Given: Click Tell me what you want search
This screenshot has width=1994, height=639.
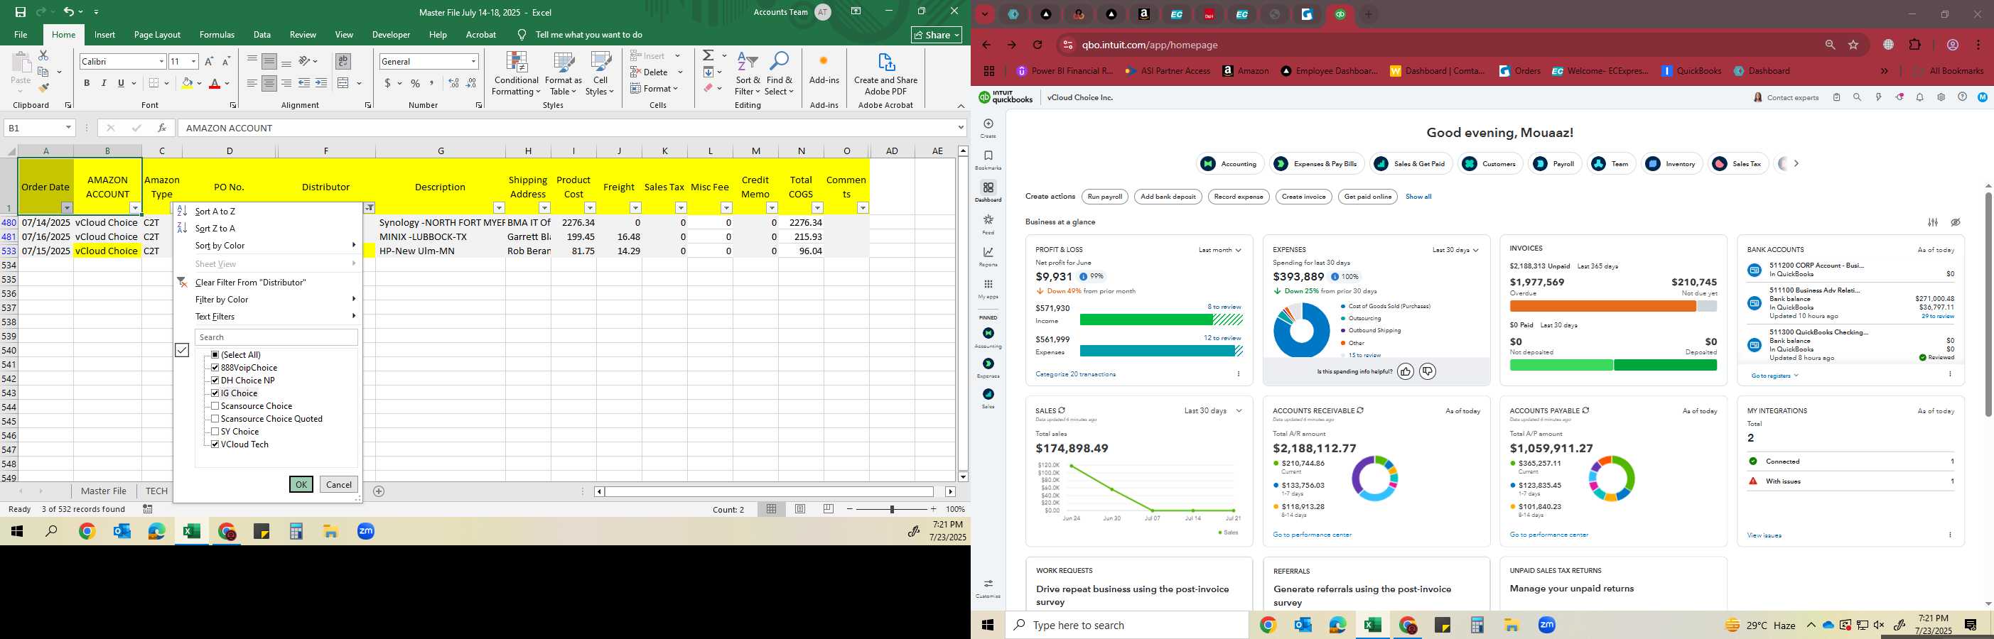Looking at the screenshot, I should [x=588, y=35].
